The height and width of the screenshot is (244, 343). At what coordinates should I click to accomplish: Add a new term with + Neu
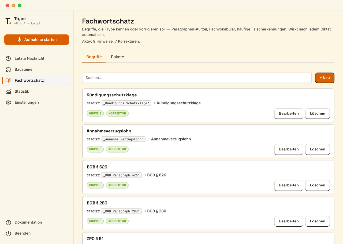pyautogui.click(x=325, y=78)
